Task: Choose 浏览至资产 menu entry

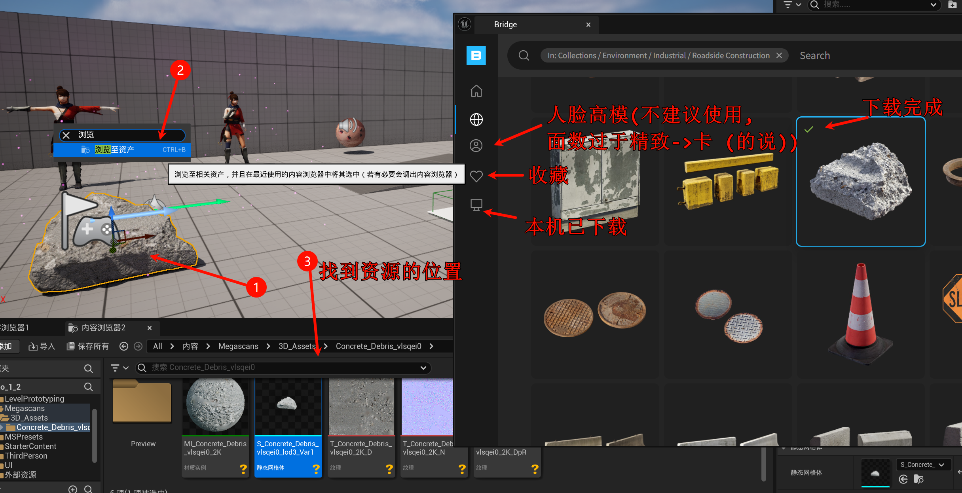Action: (x=114, y=150)
